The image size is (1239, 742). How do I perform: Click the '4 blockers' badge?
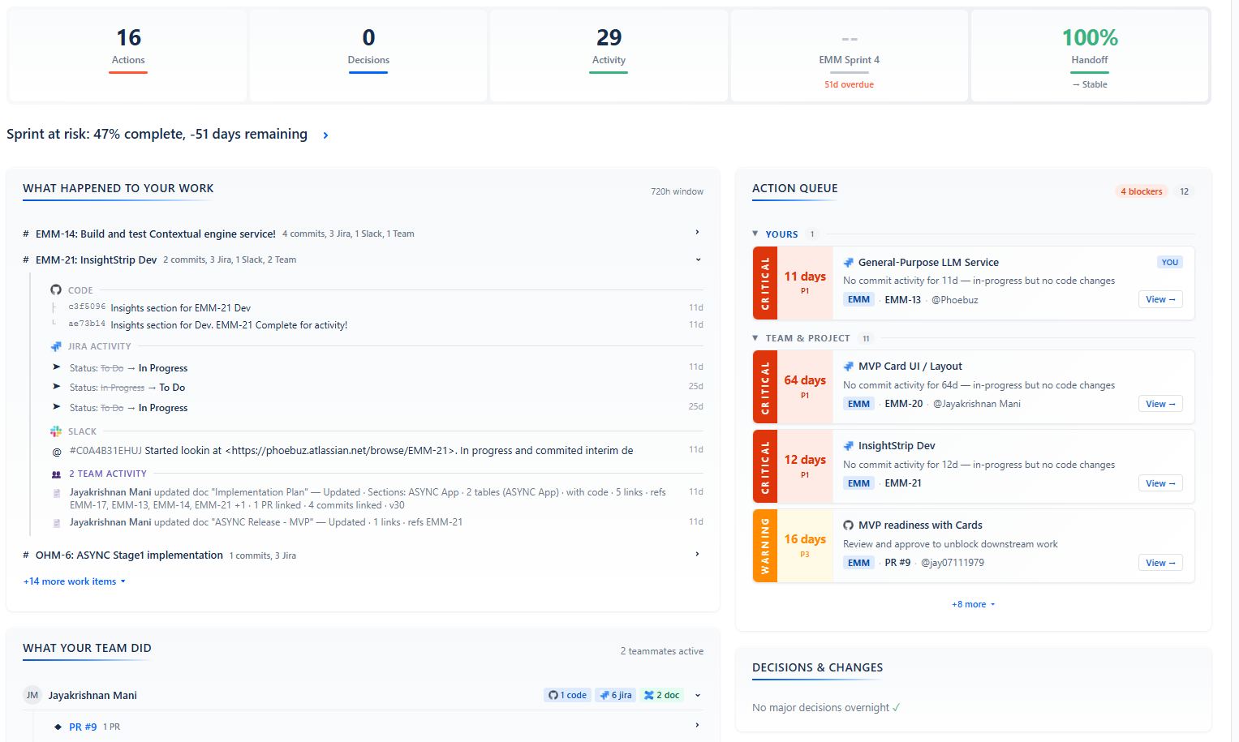click(x=1141, y=191)
